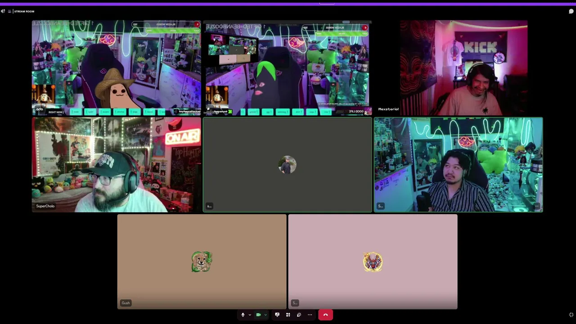Click the speaker volume icon by STREAM ROOM

[x=3, y=11]
